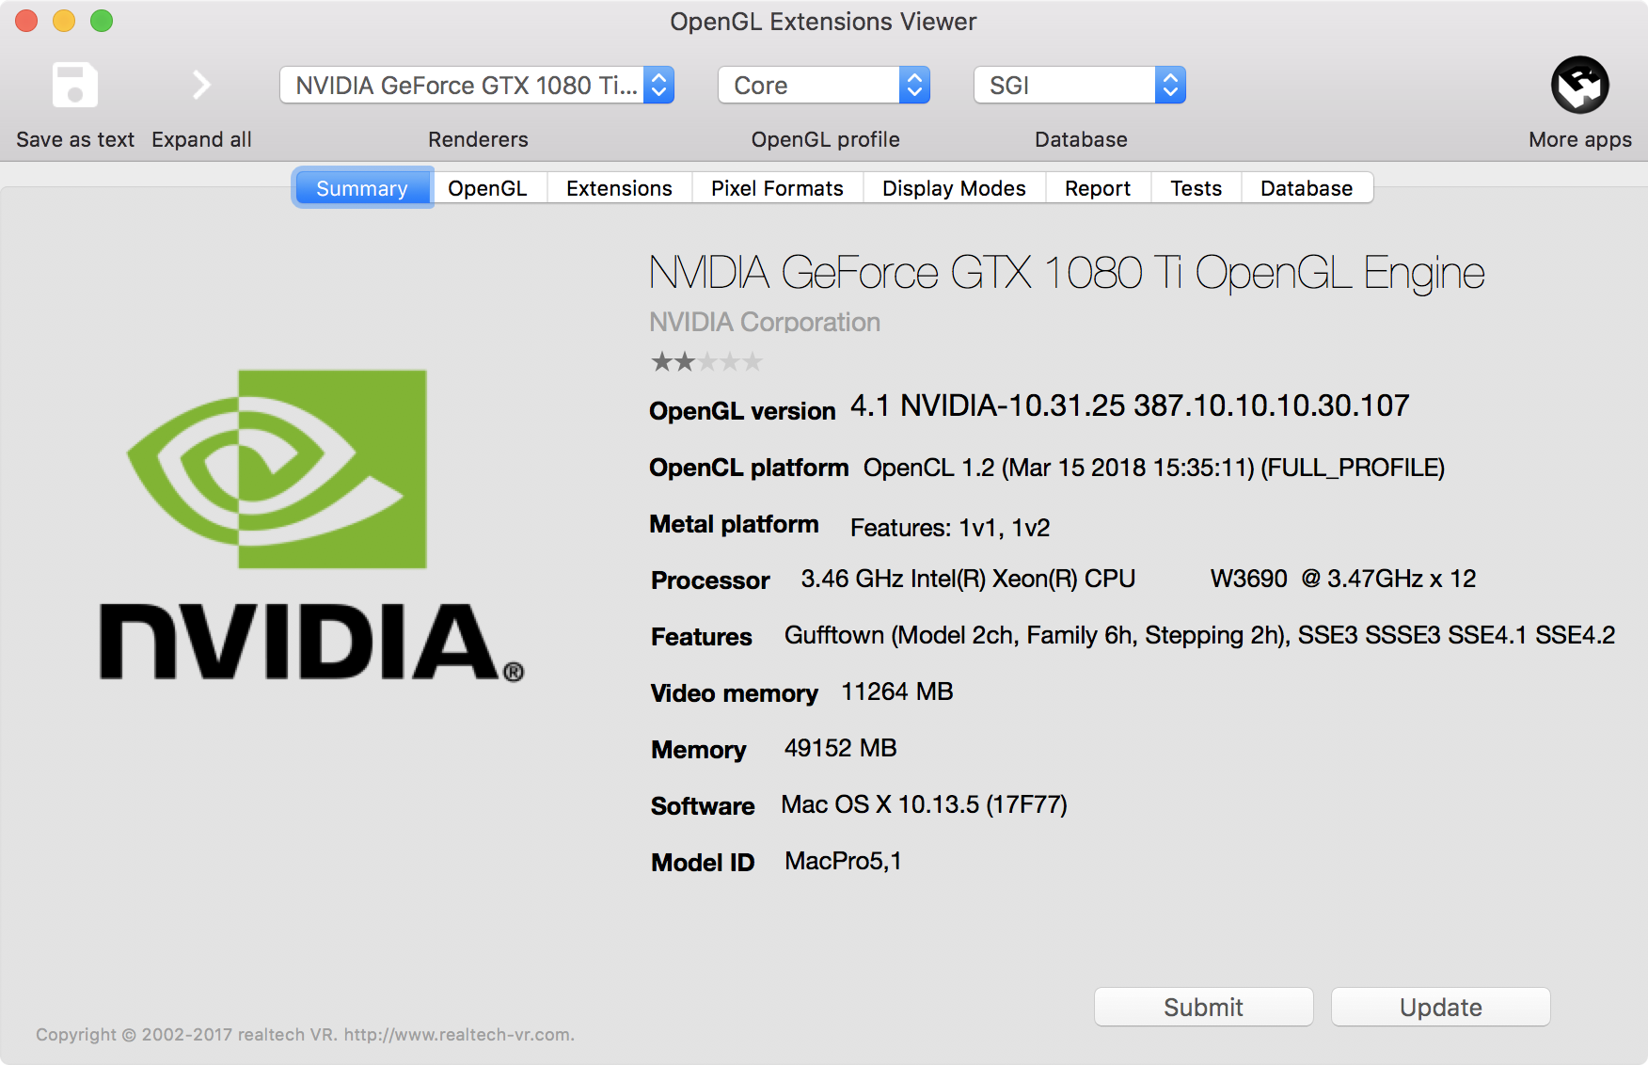Switch to the Database tab
This screenshot has height=1065, width=1648.
tap(1307, 188)
